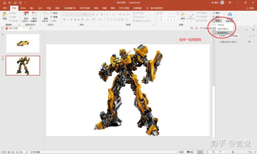This screenshot has width=257, height=154.
Task: Apply text shadow (S)
Action: [x=75, y=20]
